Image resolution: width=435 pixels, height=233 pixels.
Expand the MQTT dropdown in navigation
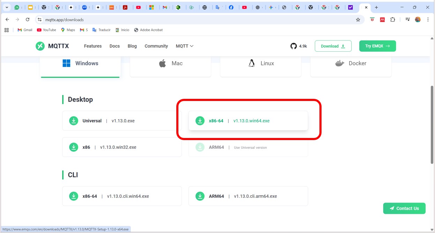185,46
